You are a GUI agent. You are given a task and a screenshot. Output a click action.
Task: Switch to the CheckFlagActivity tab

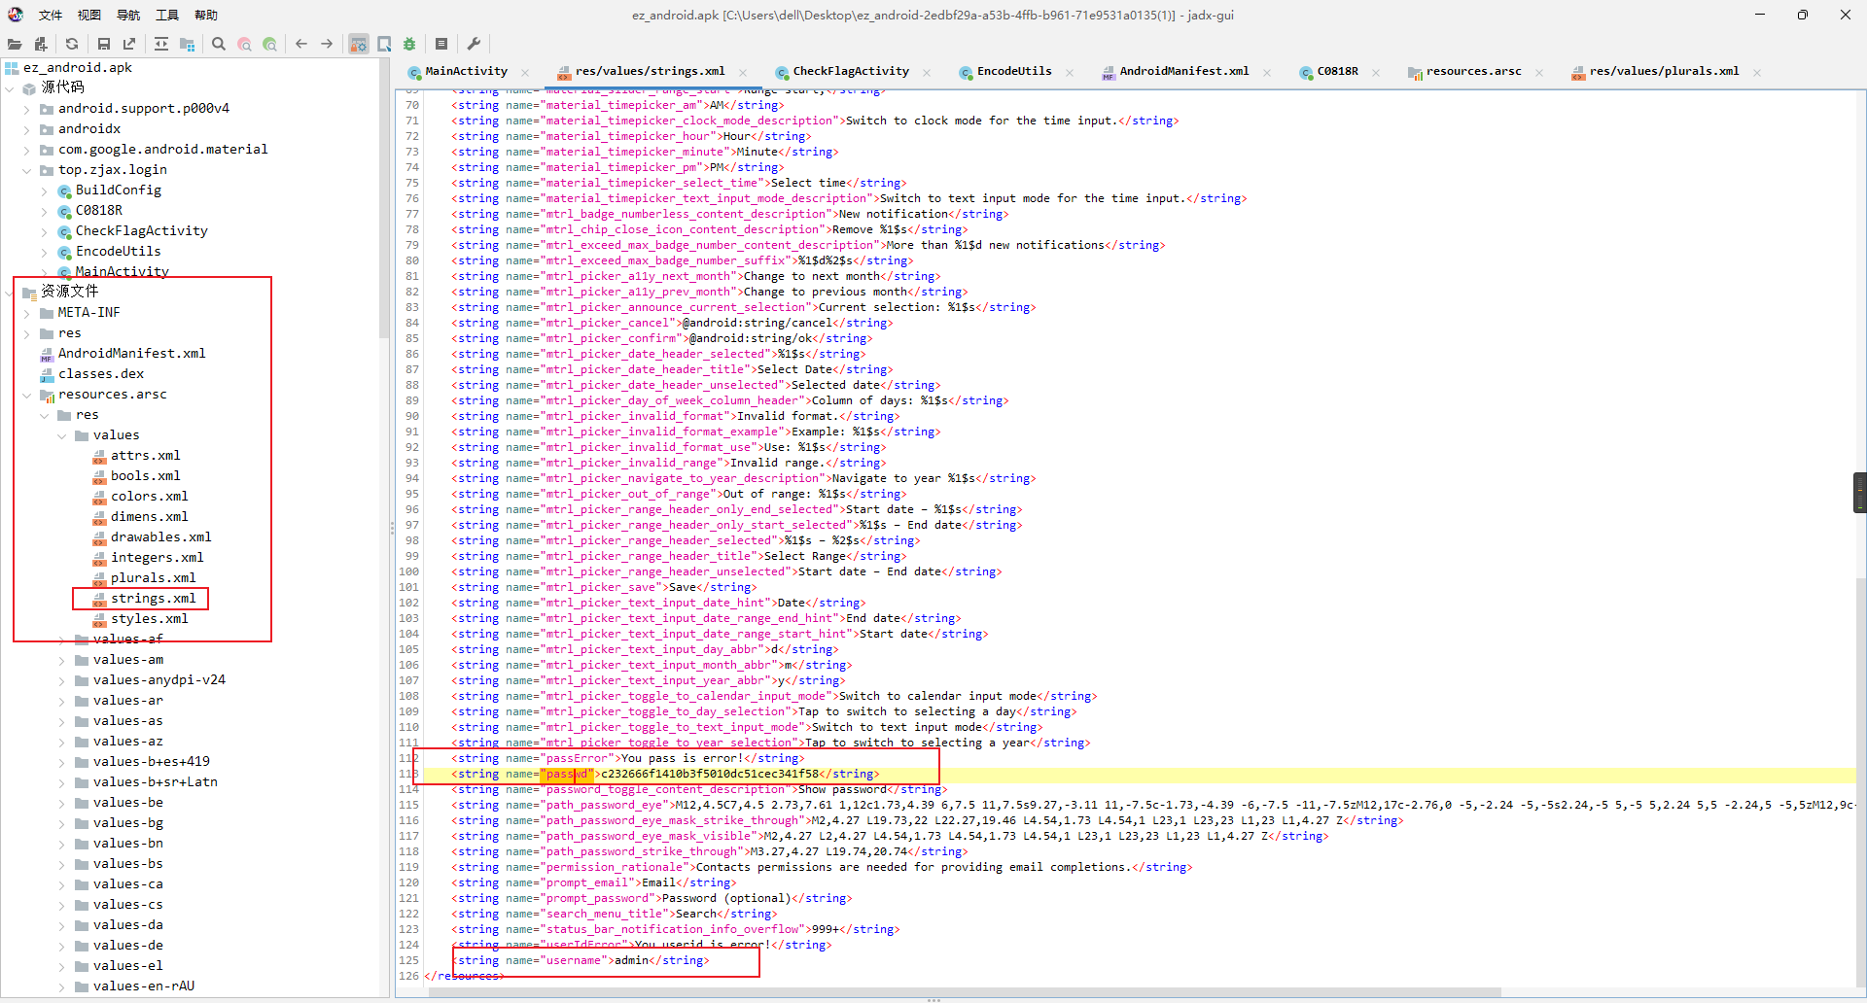pos(842,72)
